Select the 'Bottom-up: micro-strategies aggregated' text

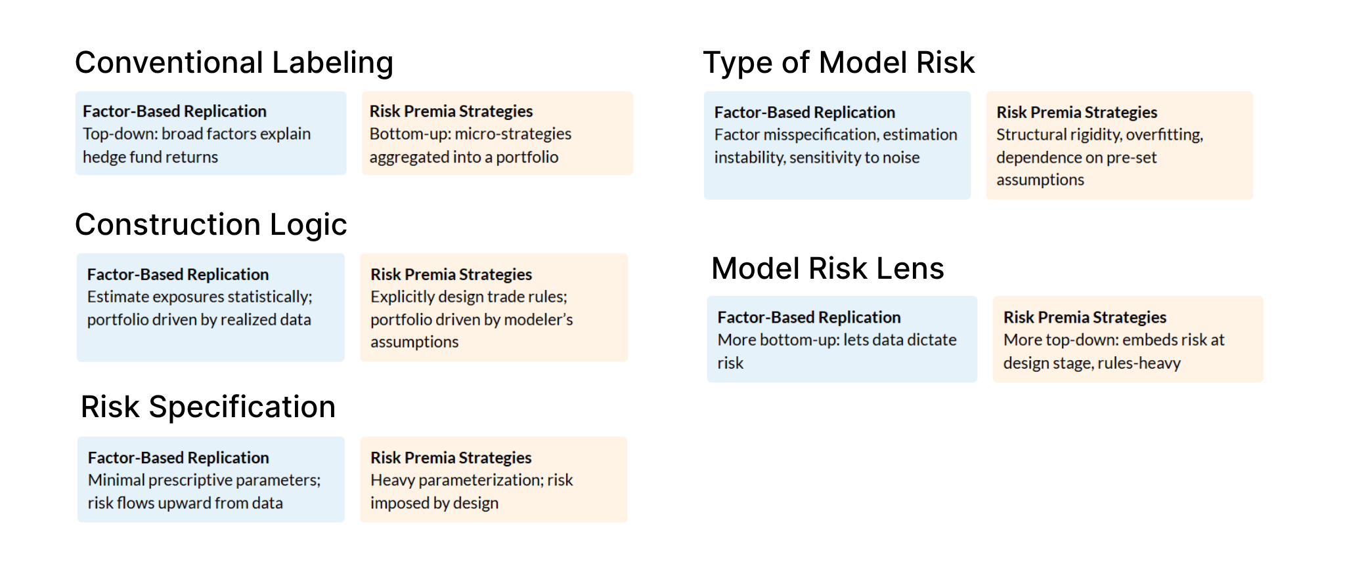[x=470, y=146]
